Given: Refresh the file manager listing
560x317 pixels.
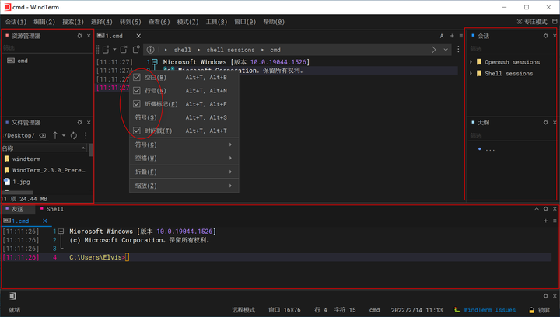Looking at the screenshot, I should coord(74,135).
